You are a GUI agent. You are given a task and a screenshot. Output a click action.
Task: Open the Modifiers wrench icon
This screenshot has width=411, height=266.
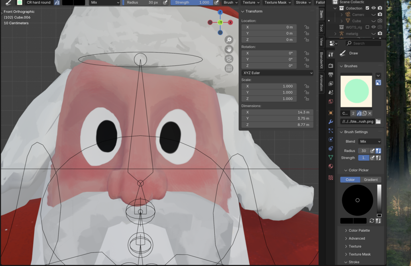pos(331,122)
